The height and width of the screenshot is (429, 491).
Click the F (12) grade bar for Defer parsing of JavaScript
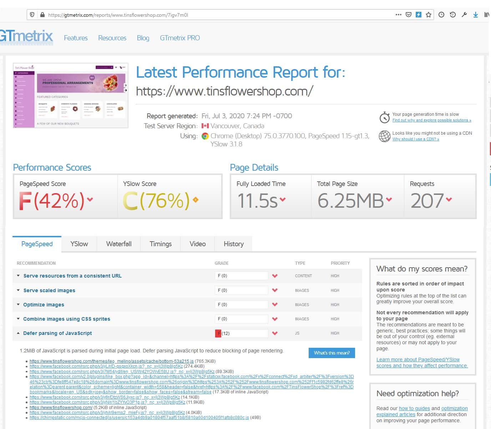click(241, 333)
